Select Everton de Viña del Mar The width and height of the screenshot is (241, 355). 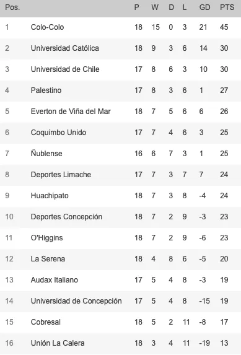pos(71,112)
